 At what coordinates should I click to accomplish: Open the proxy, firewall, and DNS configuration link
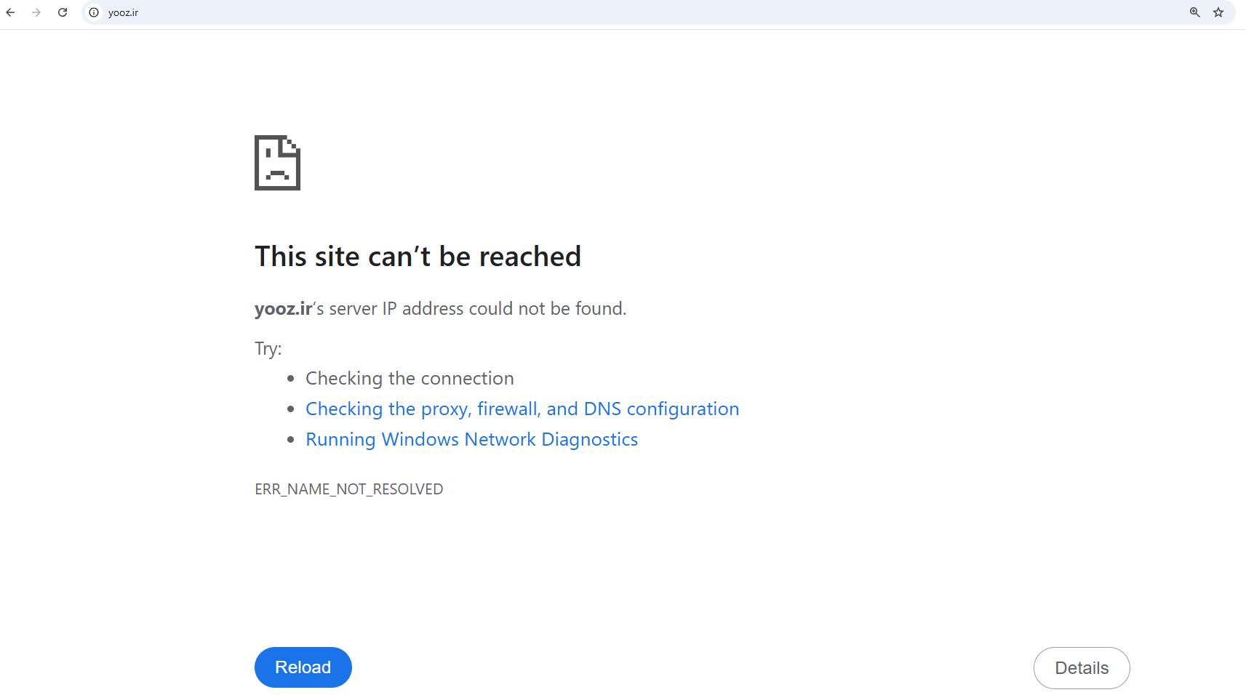[x=522, y=409]
